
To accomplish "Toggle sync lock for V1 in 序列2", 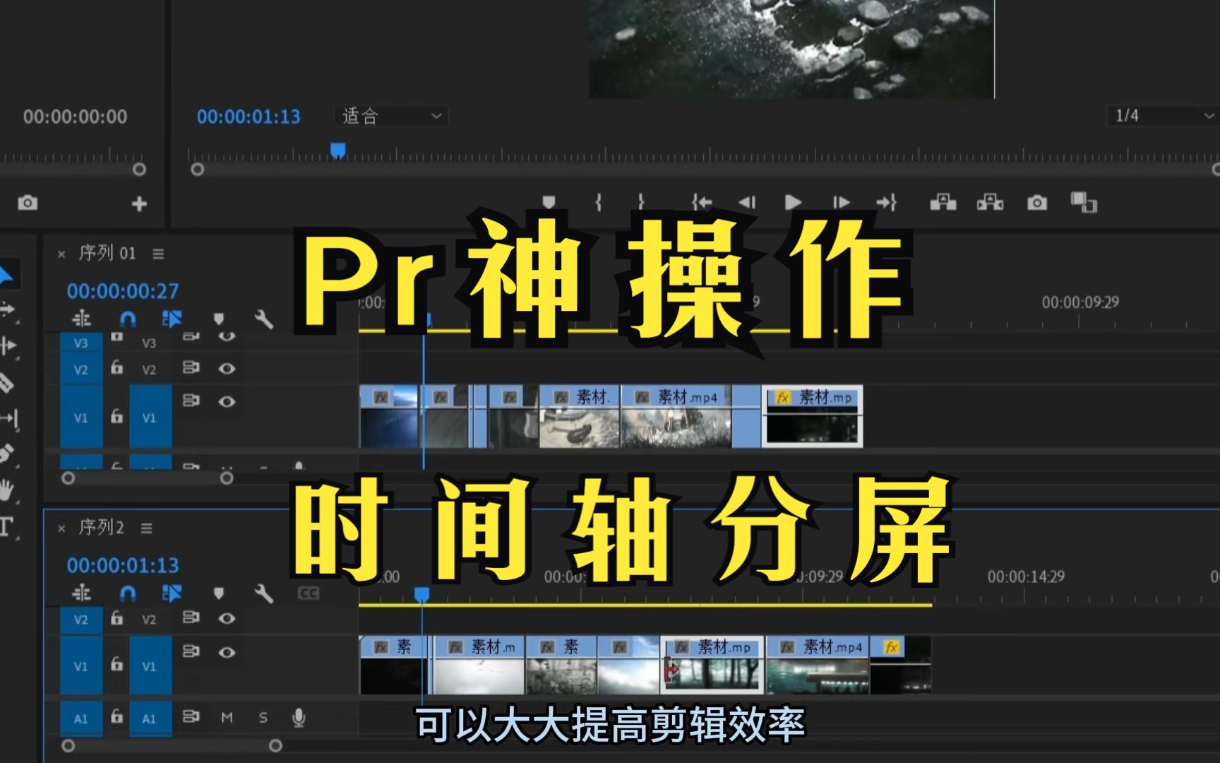I will (x=191, y=651).
